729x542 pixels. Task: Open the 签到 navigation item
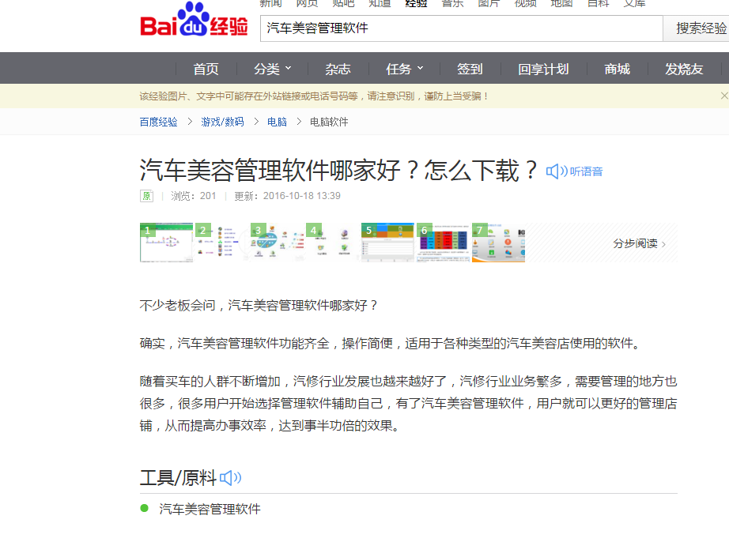pos(470,69)
